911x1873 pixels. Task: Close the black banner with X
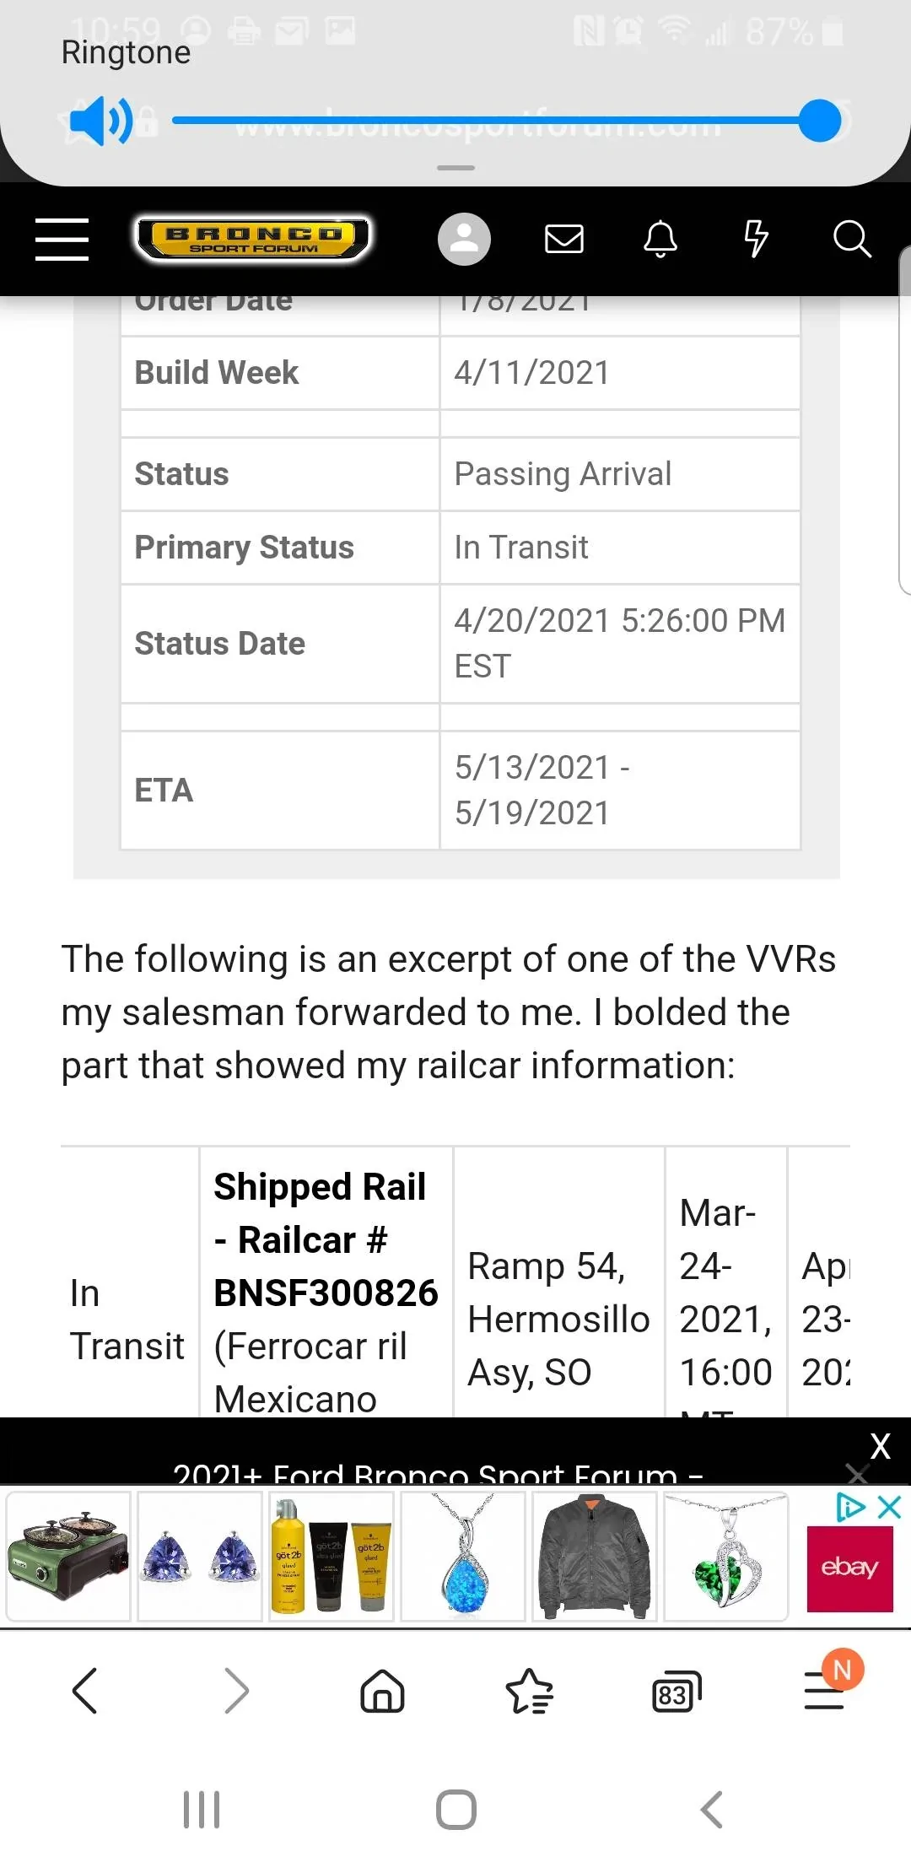pos(880,1446)
